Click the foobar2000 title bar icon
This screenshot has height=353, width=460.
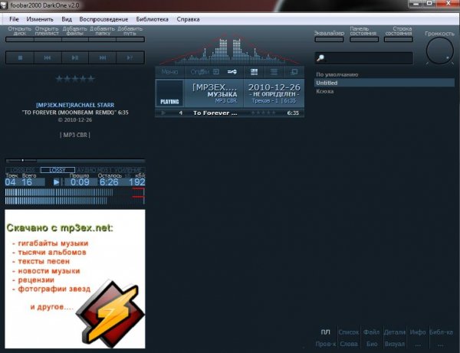click(x=4, y=5)
